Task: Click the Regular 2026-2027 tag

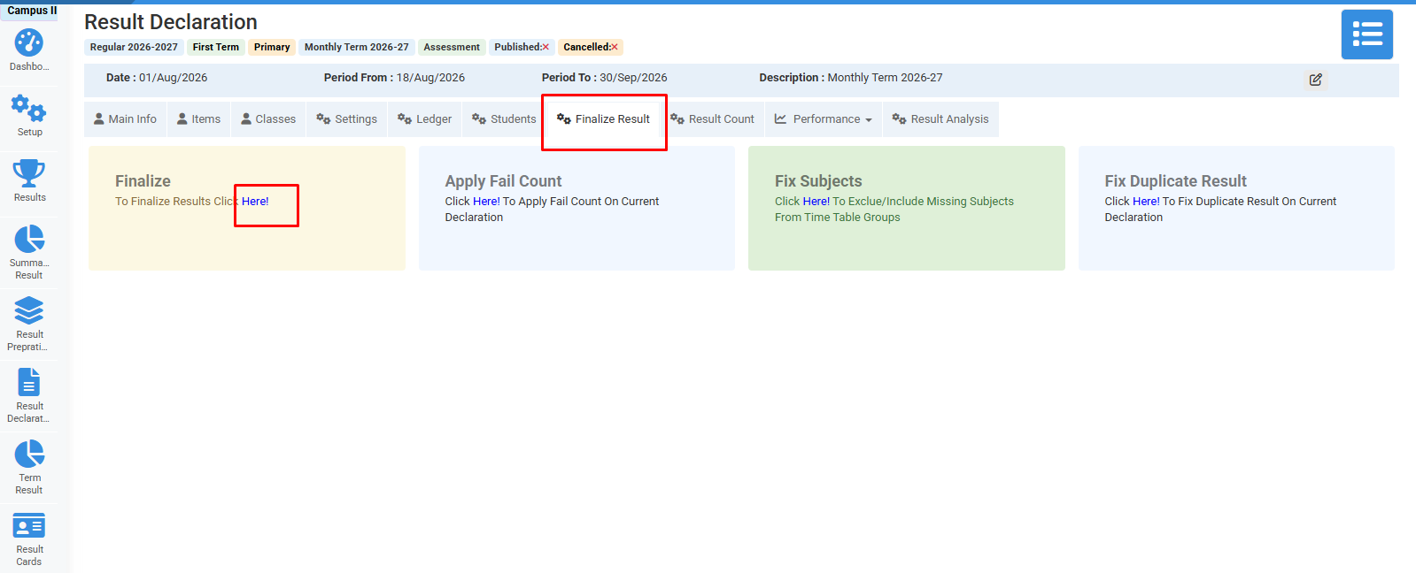Action: click(134, 47)
